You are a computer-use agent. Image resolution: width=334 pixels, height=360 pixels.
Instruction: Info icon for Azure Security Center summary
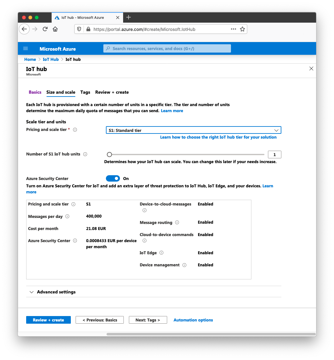pyautogui.click(x=75, y=241)
